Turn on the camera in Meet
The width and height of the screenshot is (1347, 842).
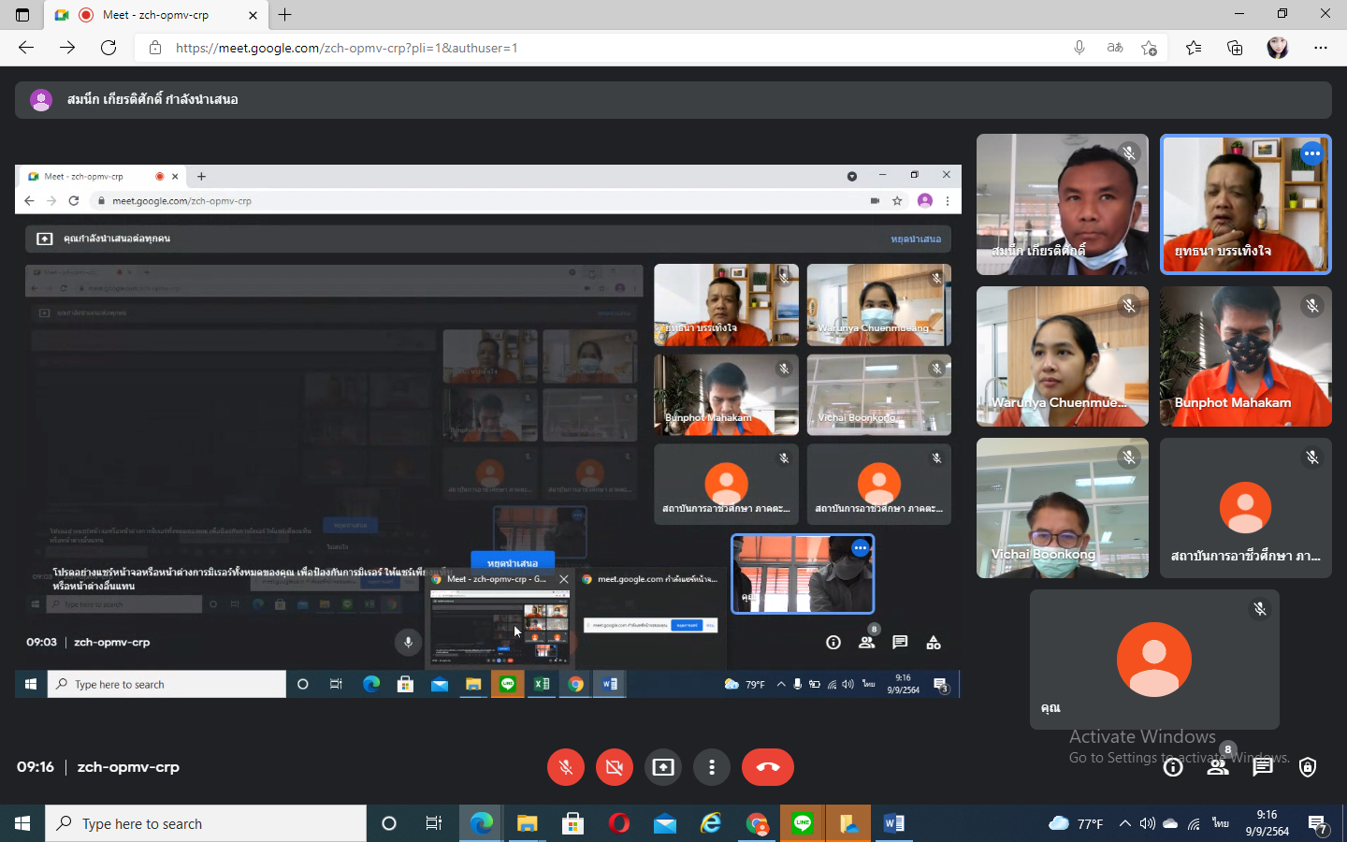pyautogui.click(x=615, y=767)
